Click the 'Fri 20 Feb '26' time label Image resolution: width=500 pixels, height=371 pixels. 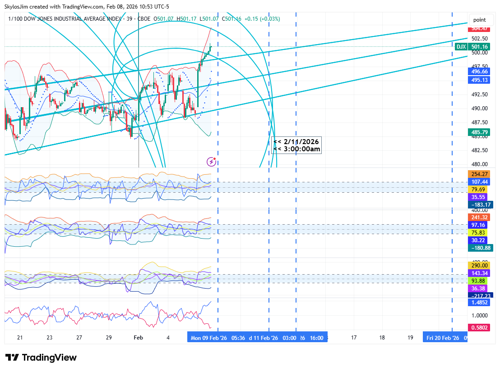click(x=443, y=338)
